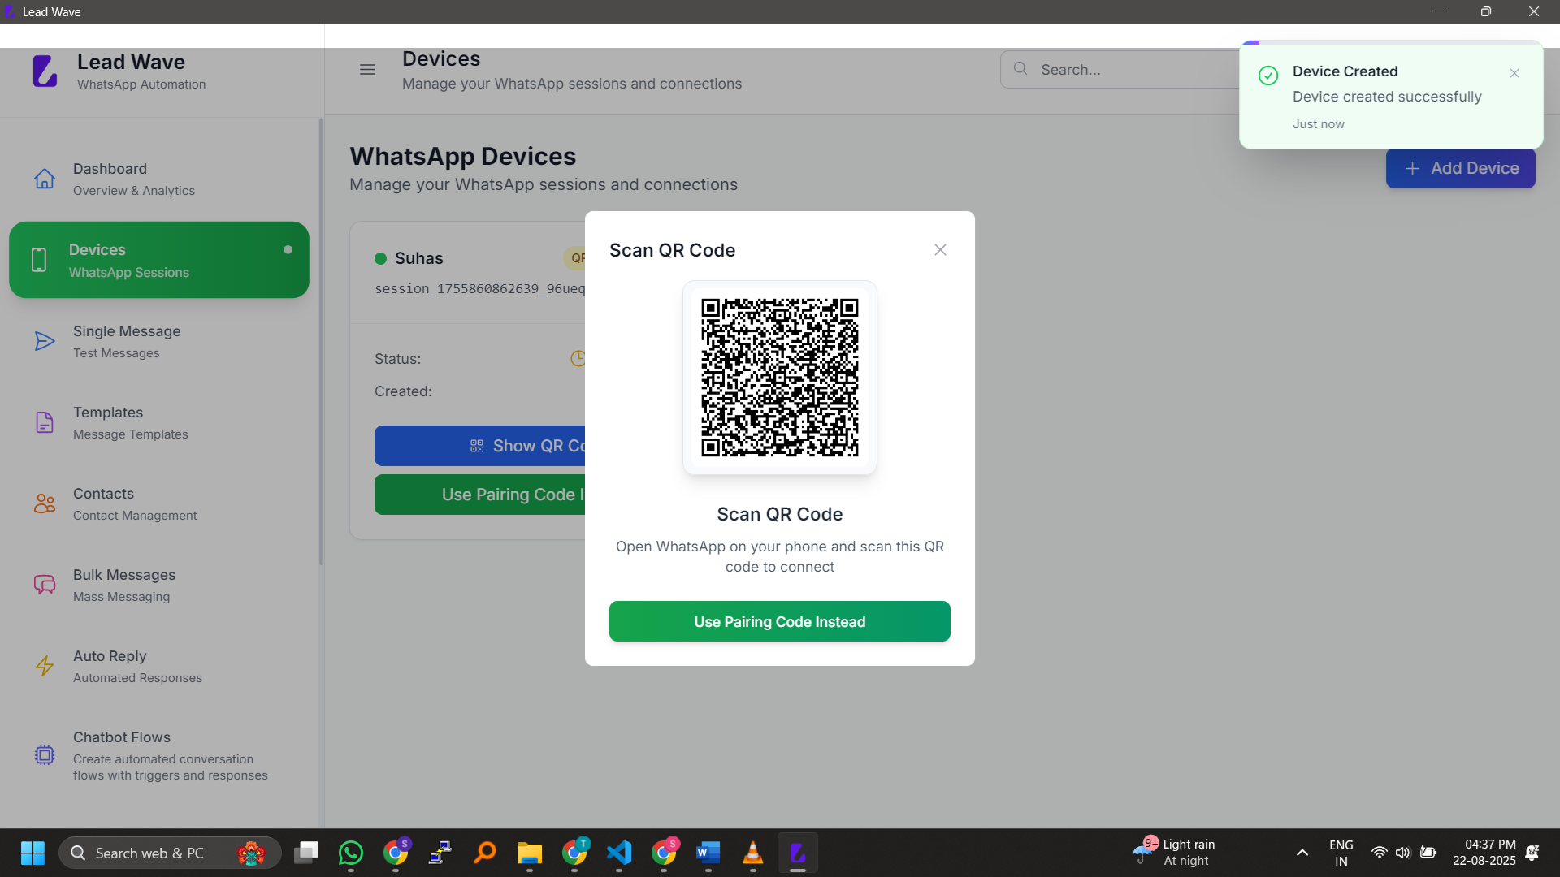Close the Scan QR Code dialog
Viewport: 1560px width, 877px height.
click(x=940, y=250)
